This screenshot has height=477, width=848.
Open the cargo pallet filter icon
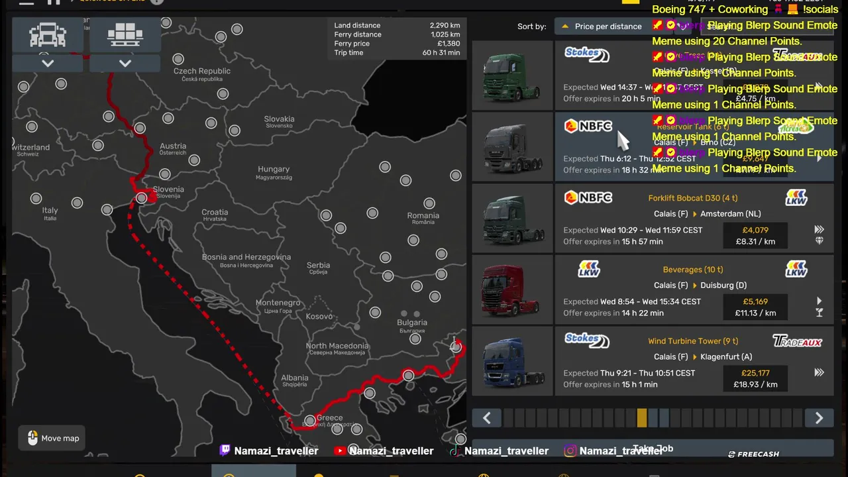click(125, 35)
